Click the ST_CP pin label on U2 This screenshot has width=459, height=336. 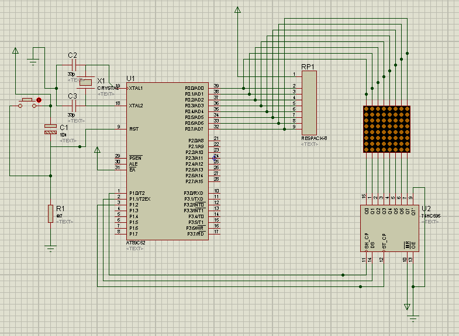click(x=384, y=242)
